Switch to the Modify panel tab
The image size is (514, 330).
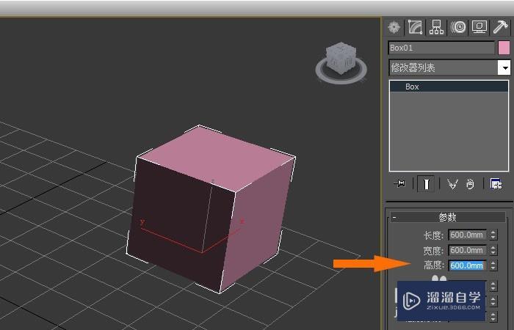415,27
